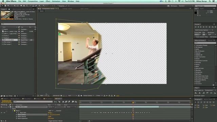Toggle Mask Opacity stopwatch
Viewport: 217px width, 122px height.
coord(17,117)
